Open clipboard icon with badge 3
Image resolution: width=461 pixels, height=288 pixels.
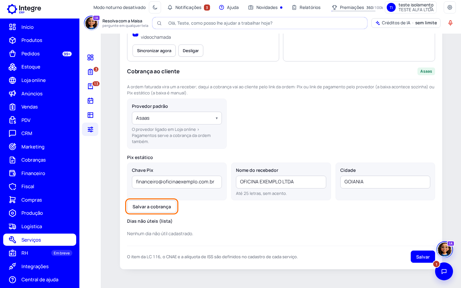[90, 72]
